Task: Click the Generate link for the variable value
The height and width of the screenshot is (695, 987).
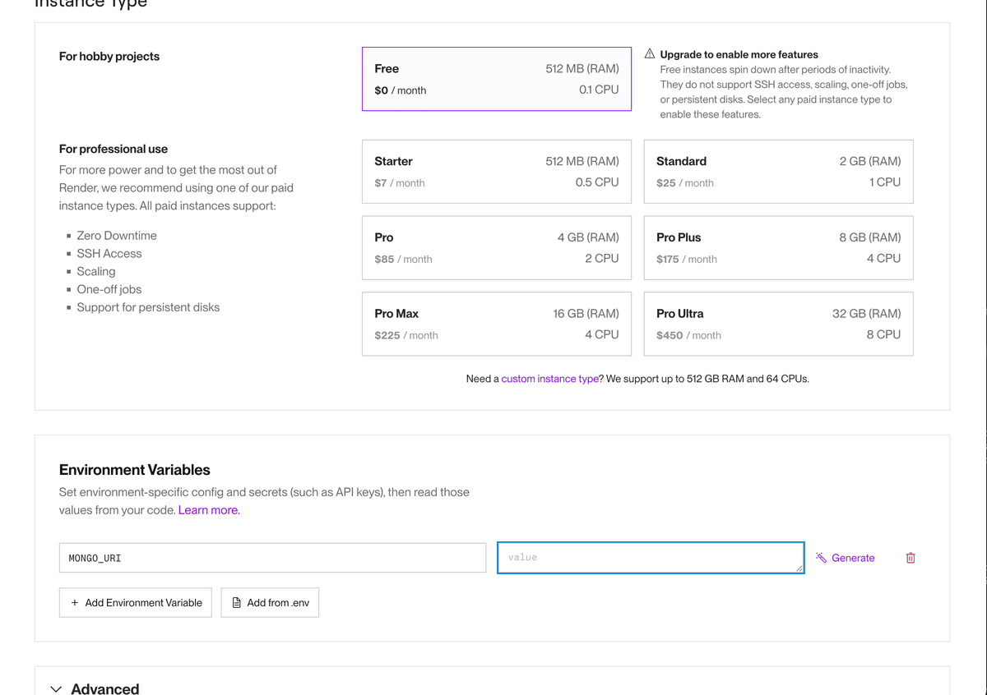Action: (852, 558)
